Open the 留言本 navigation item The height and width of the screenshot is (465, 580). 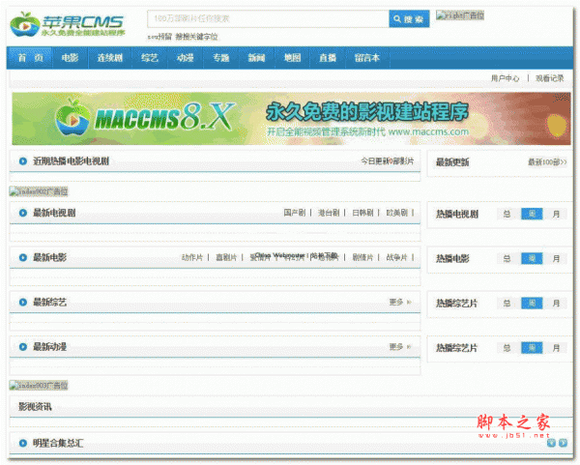point(367,58)
